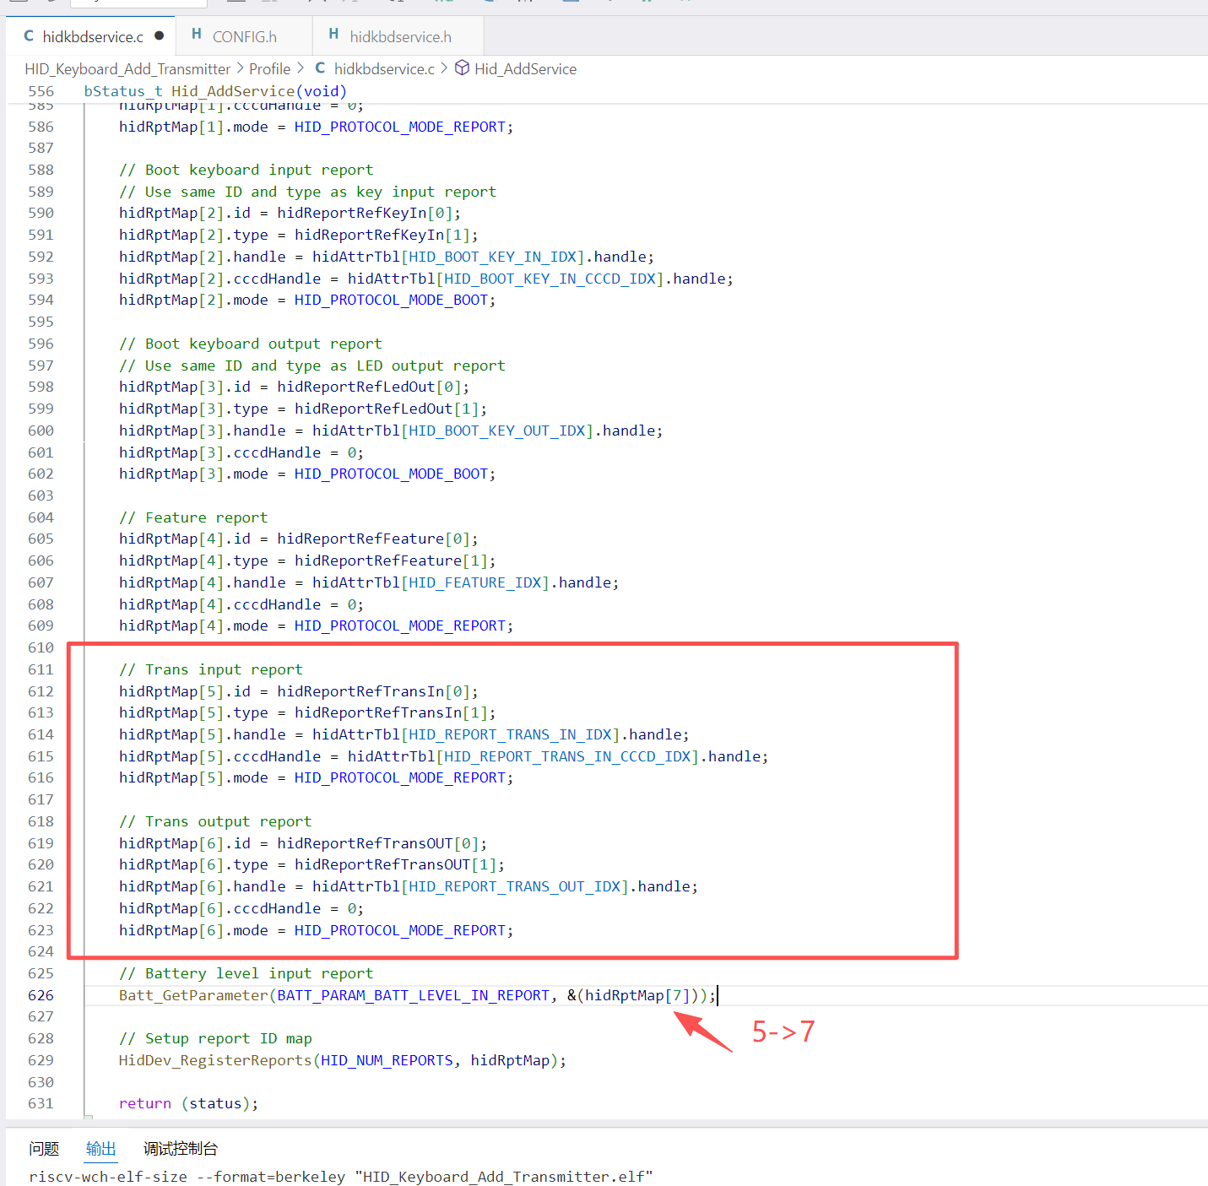Open hidkbdservice.c breadcrumb item
Viewport: 1208px width, 1186px height.
[384, 69]
